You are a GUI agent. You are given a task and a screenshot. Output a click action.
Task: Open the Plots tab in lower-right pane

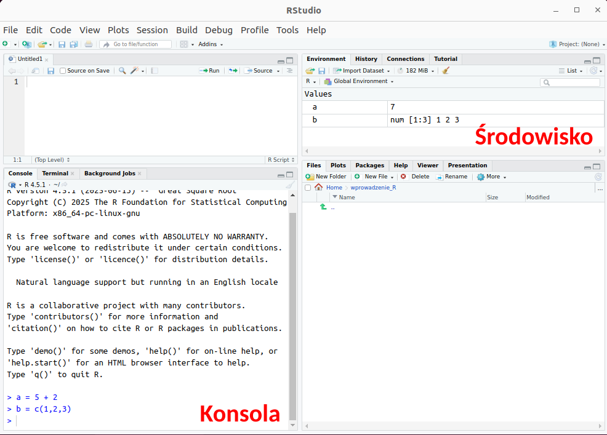[338, 166]
